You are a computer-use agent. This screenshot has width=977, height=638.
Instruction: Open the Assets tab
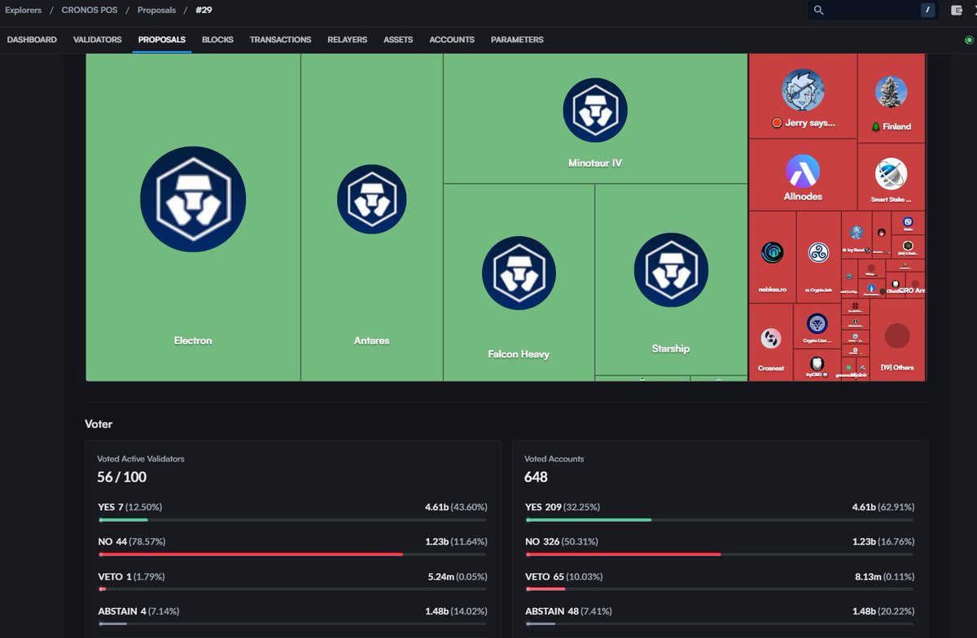pos(398,40)
